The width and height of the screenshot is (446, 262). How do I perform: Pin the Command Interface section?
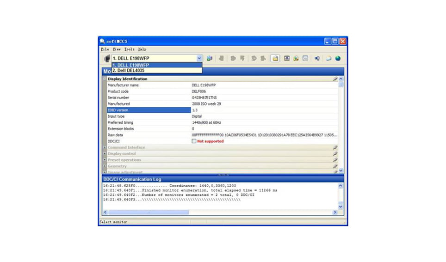coord(335,147)
